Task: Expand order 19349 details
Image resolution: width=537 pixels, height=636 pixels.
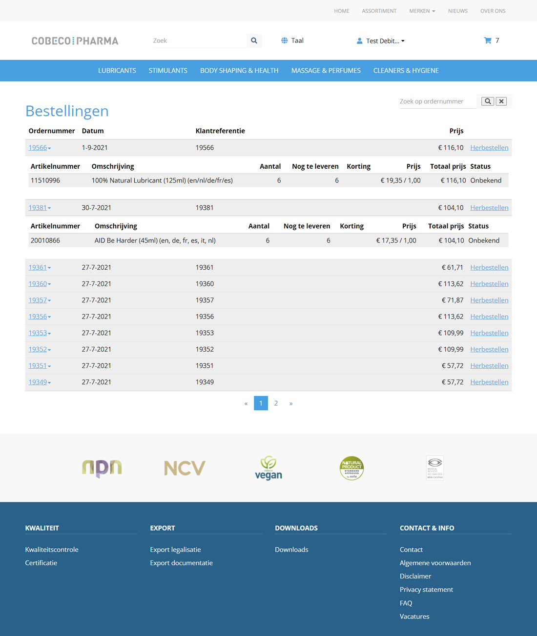Action: tap(40, 382)
